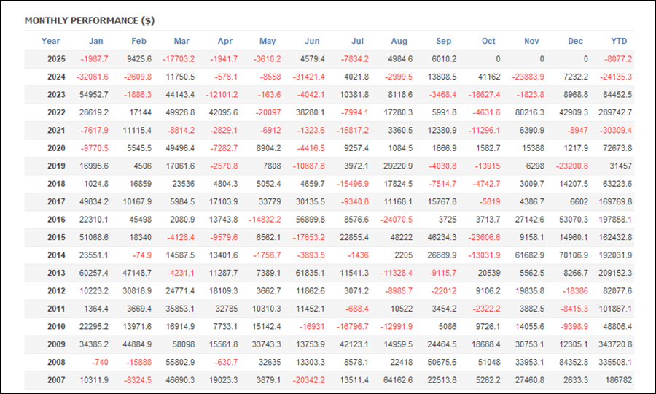This screenshot has height=394, width=656.
Task: Sort by the Jun column header
Action: pyautogui.click(x=312, y=41)
